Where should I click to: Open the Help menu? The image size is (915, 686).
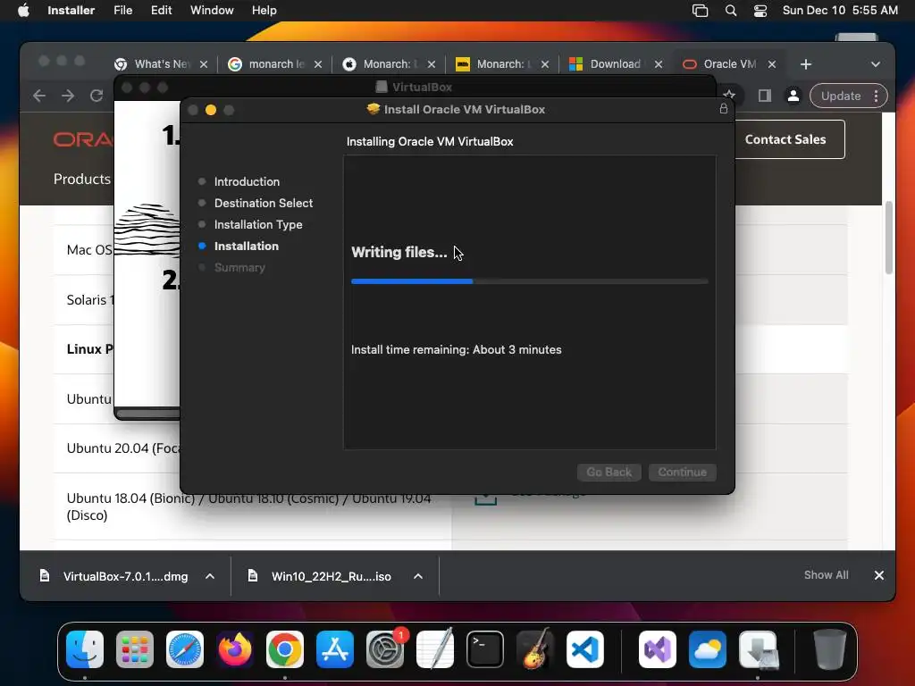264,11
